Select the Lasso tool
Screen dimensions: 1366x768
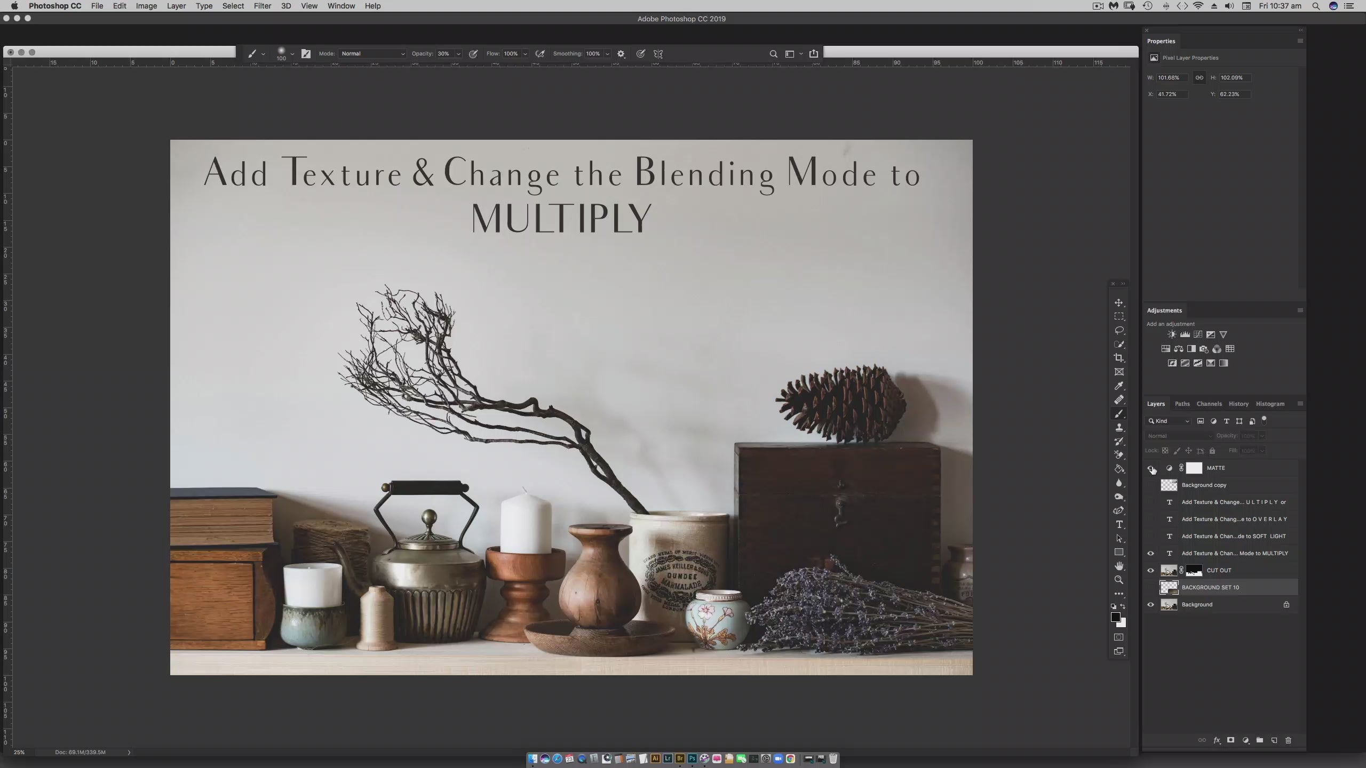click(1119, 330)
